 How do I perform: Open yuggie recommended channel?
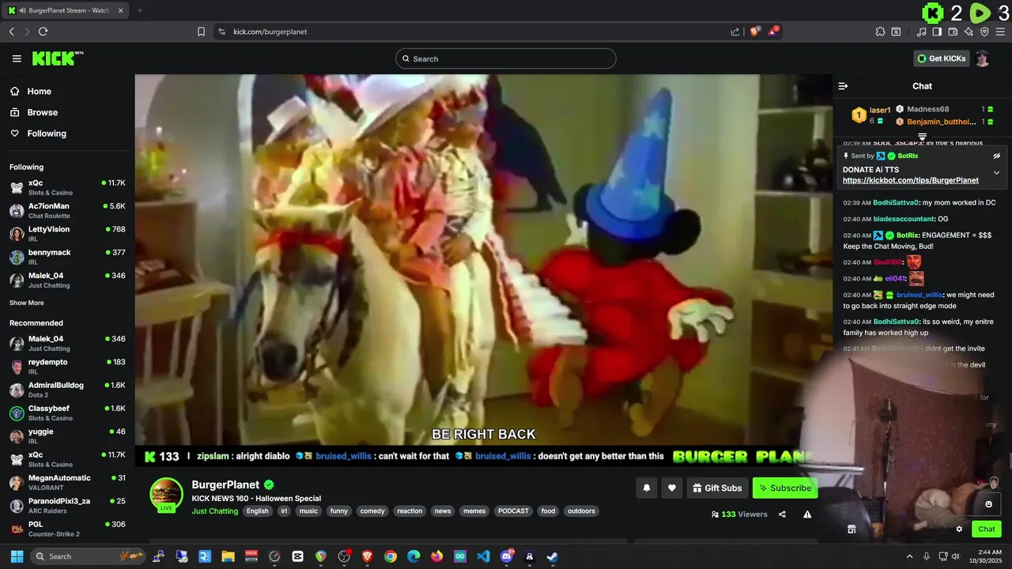[66, 435]
